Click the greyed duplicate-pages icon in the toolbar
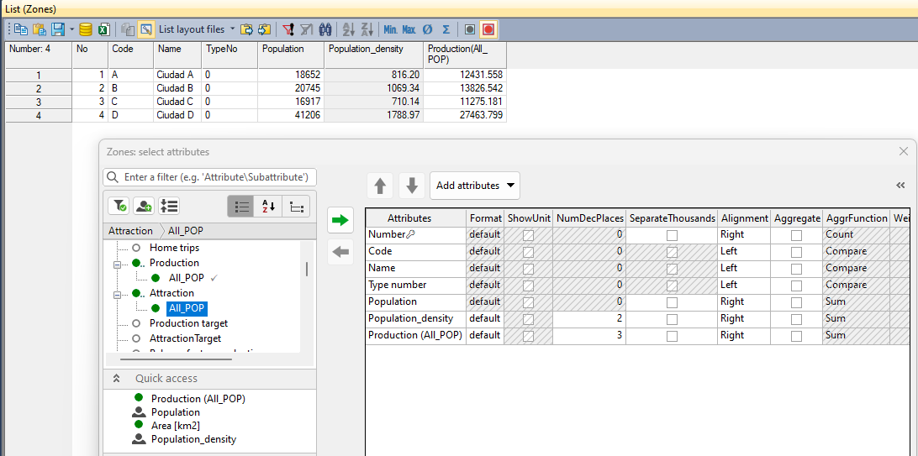 128,29
